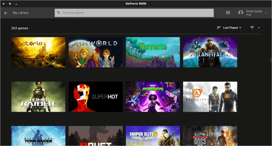Click the user avatar icon
The image size is (272, 146).
click(x=240, y=13)
